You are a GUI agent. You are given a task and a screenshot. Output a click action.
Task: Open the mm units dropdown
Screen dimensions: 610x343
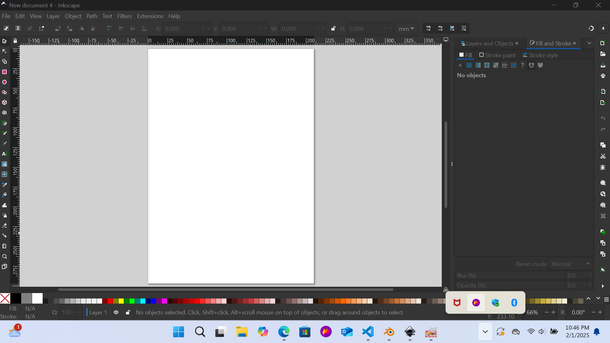click(x=406, y=29)
